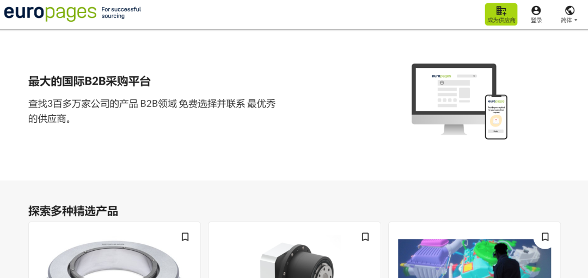Select the 简体 language label

[566, 20]
